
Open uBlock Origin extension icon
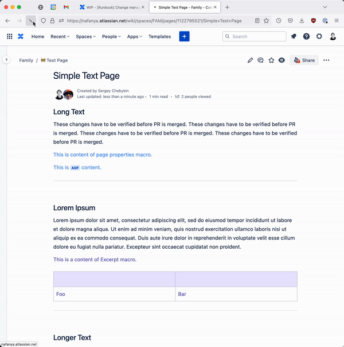[313, 21]
